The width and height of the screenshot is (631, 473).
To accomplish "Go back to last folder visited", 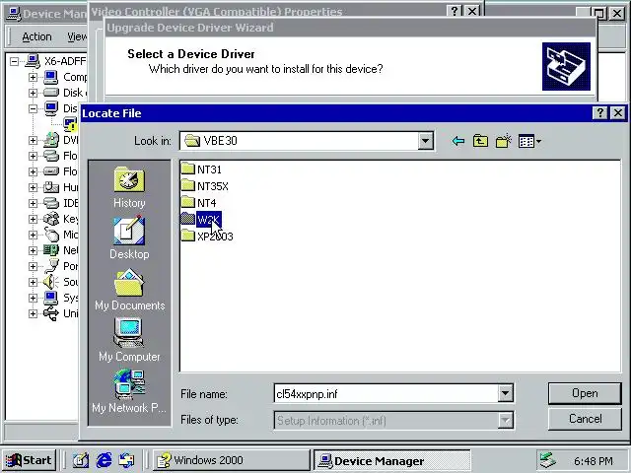I will [457, 141].
